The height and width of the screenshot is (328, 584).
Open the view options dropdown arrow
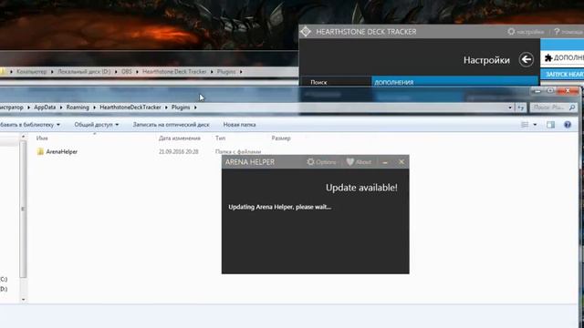click(x=535, y=125)
